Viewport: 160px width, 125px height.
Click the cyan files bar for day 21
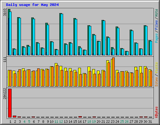(x=104, y=38)
